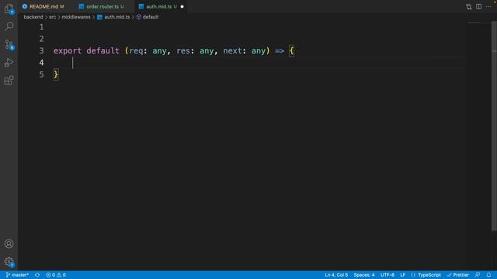Change encoding via UTF-8
497x279 pixels.
pos(388,275)
